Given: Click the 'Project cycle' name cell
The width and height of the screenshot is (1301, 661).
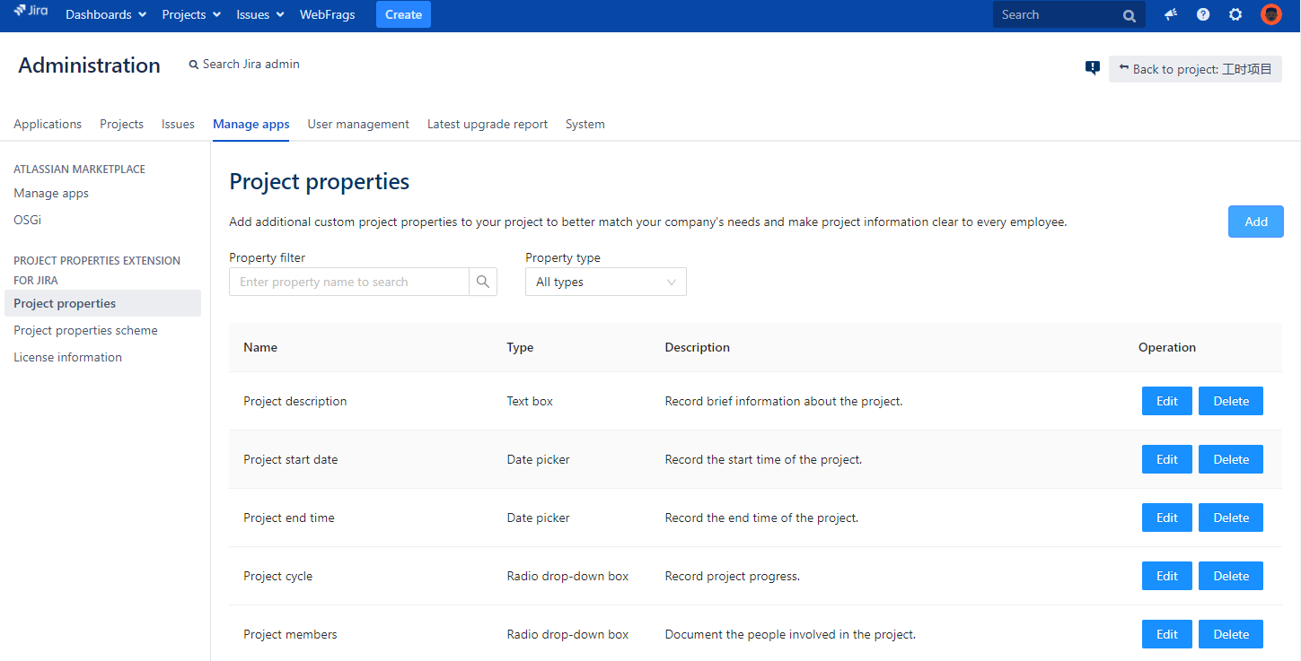Looking at the screenshot, I should pos(278,576).
